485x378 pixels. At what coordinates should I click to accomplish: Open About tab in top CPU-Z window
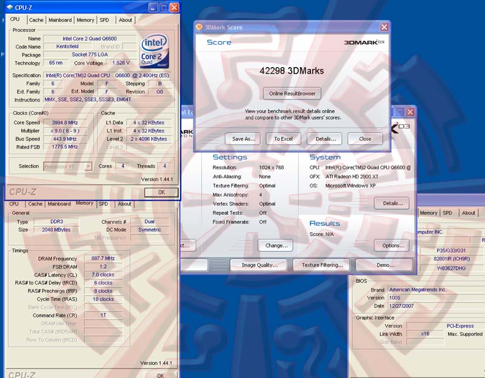point(125,20)
